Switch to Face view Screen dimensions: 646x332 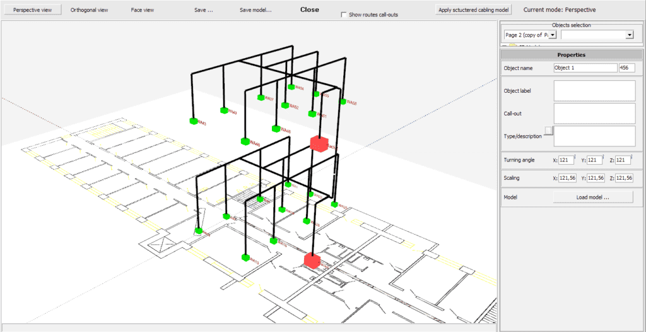[143, 10]
